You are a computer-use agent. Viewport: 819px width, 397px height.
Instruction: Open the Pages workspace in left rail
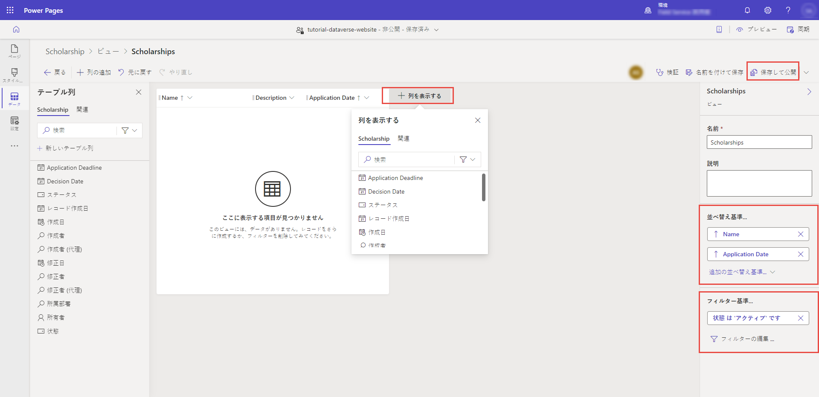coord(15,51)
